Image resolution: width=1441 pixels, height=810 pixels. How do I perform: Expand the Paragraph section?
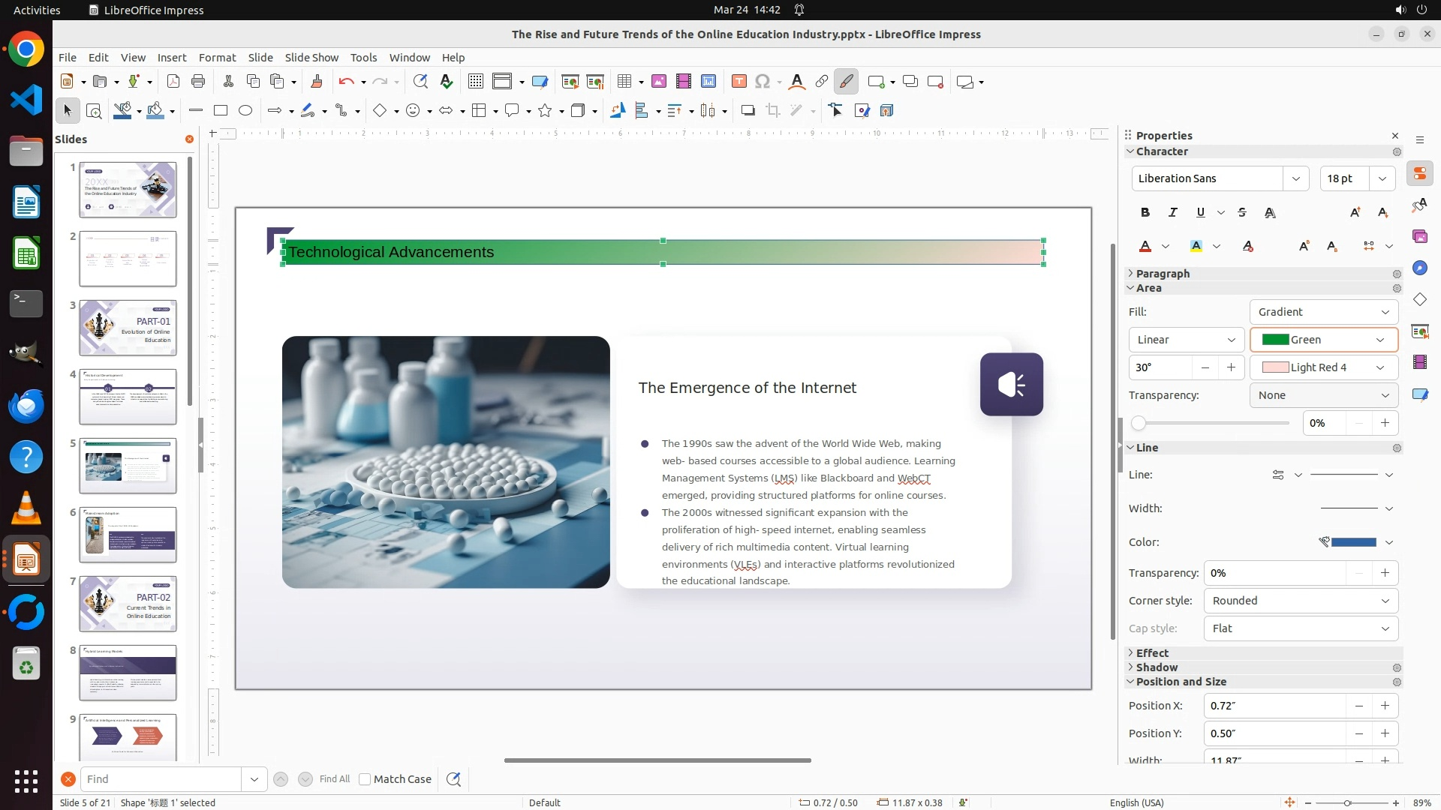click(x=1162, y=274)
